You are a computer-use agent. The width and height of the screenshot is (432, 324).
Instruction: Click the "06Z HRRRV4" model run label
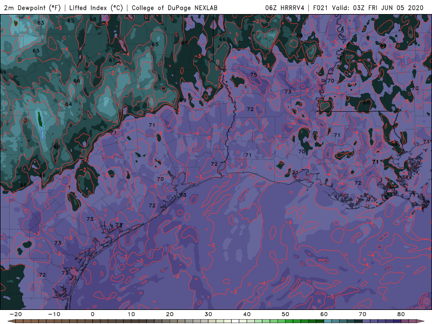285,8
